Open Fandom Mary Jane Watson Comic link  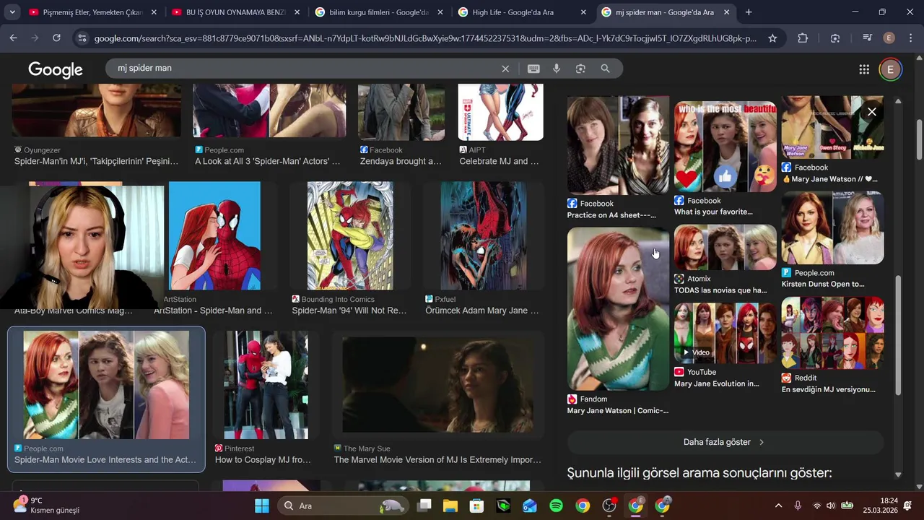[618, 411]
